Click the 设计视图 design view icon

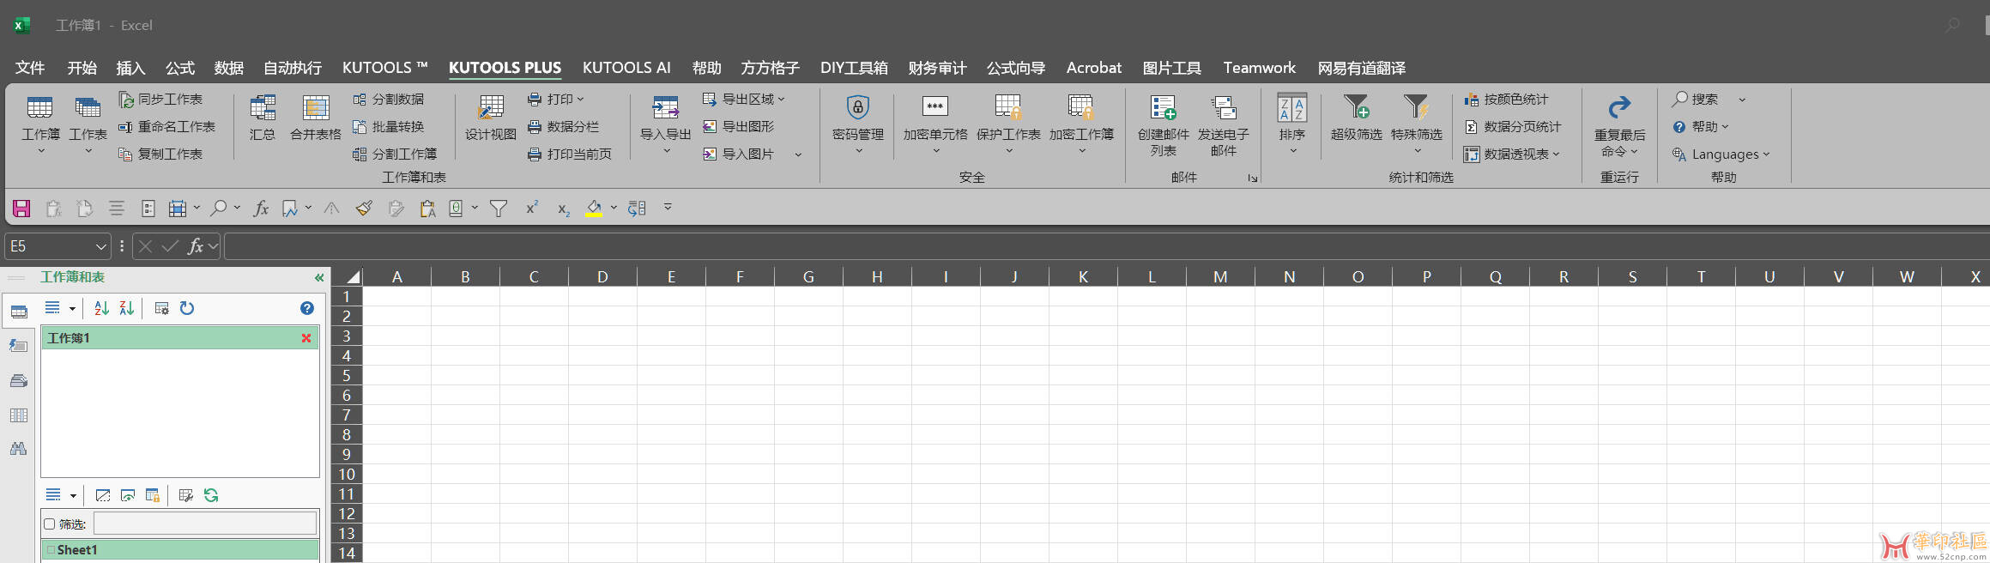click(490, 108)
